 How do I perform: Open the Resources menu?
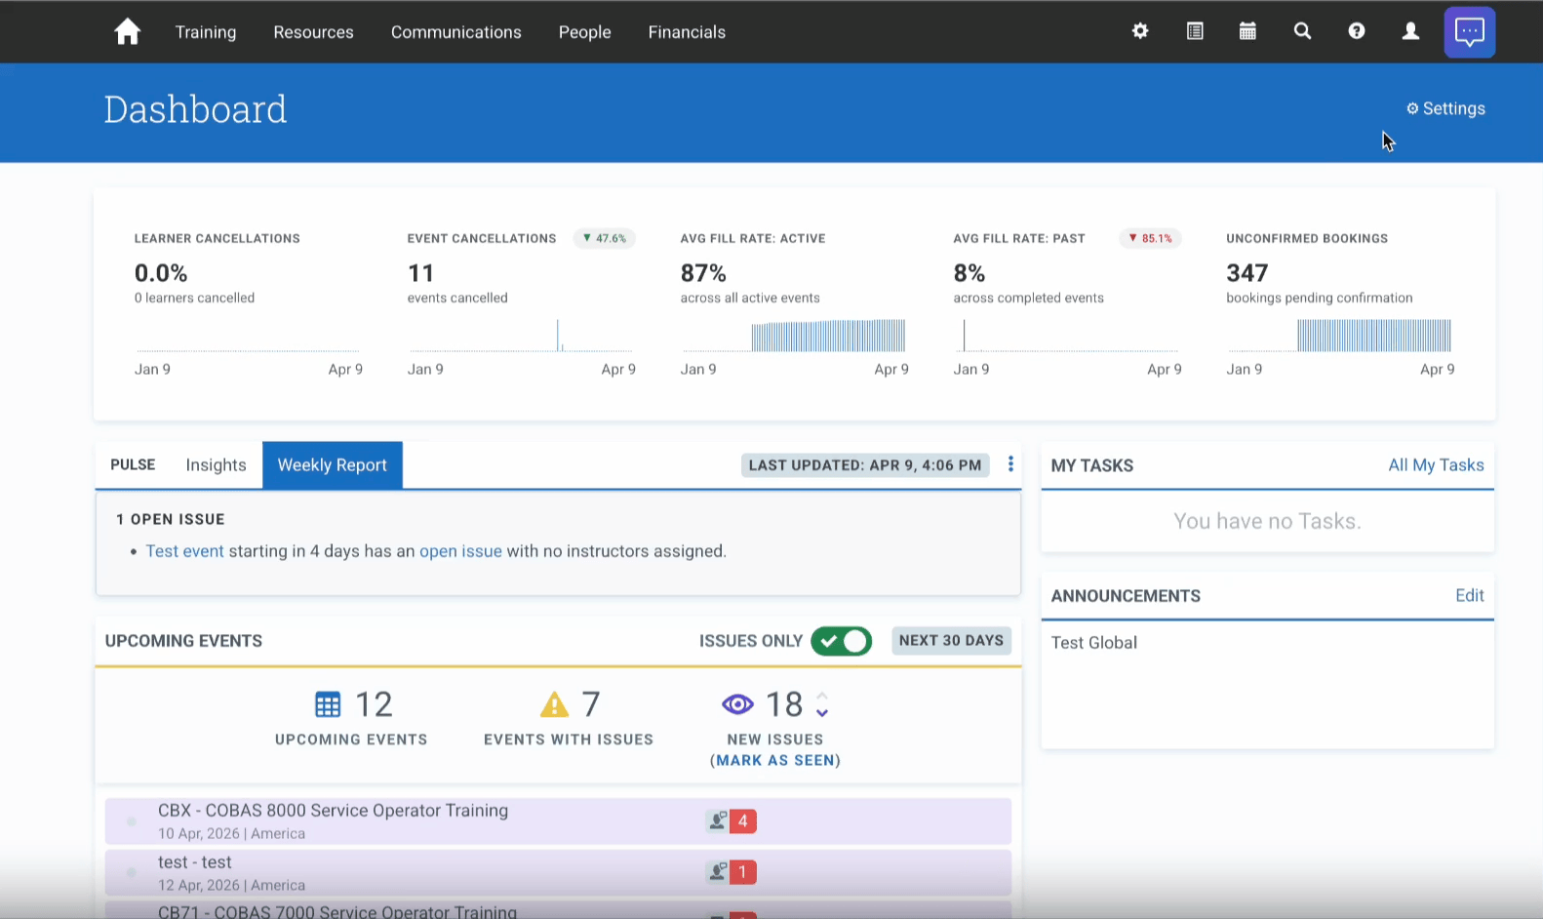(313, 32)
